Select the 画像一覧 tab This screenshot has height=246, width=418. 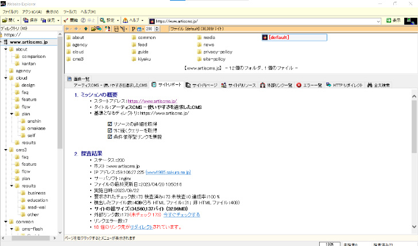tap(78, 79)
